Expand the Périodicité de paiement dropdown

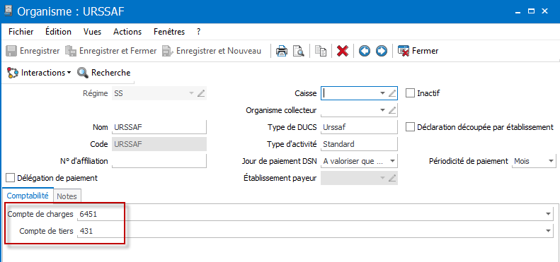coord(551,161)
